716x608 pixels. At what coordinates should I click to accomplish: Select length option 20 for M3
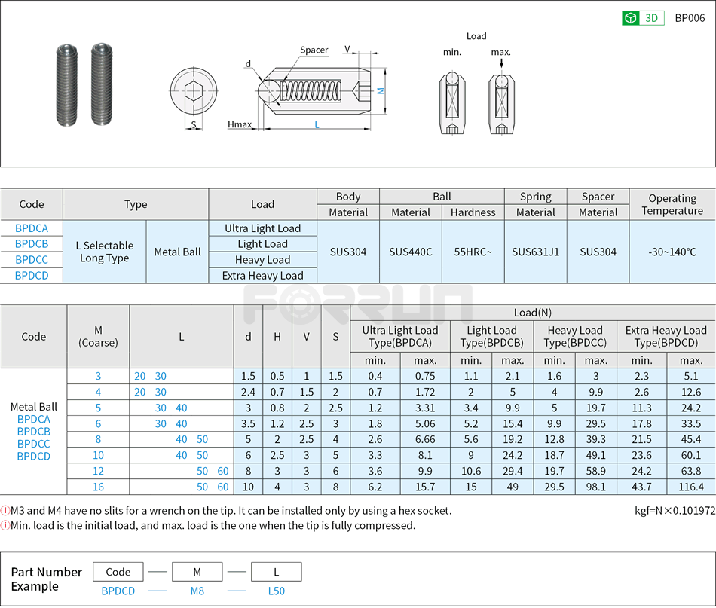(x=139, y=376)
